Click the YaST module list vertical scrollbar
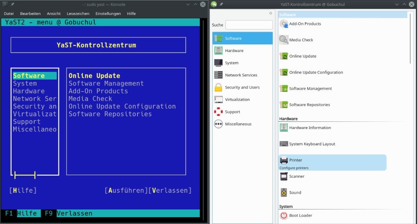This screenshot has width=418, height=224. pyautogui.click(x=410, y=39)
